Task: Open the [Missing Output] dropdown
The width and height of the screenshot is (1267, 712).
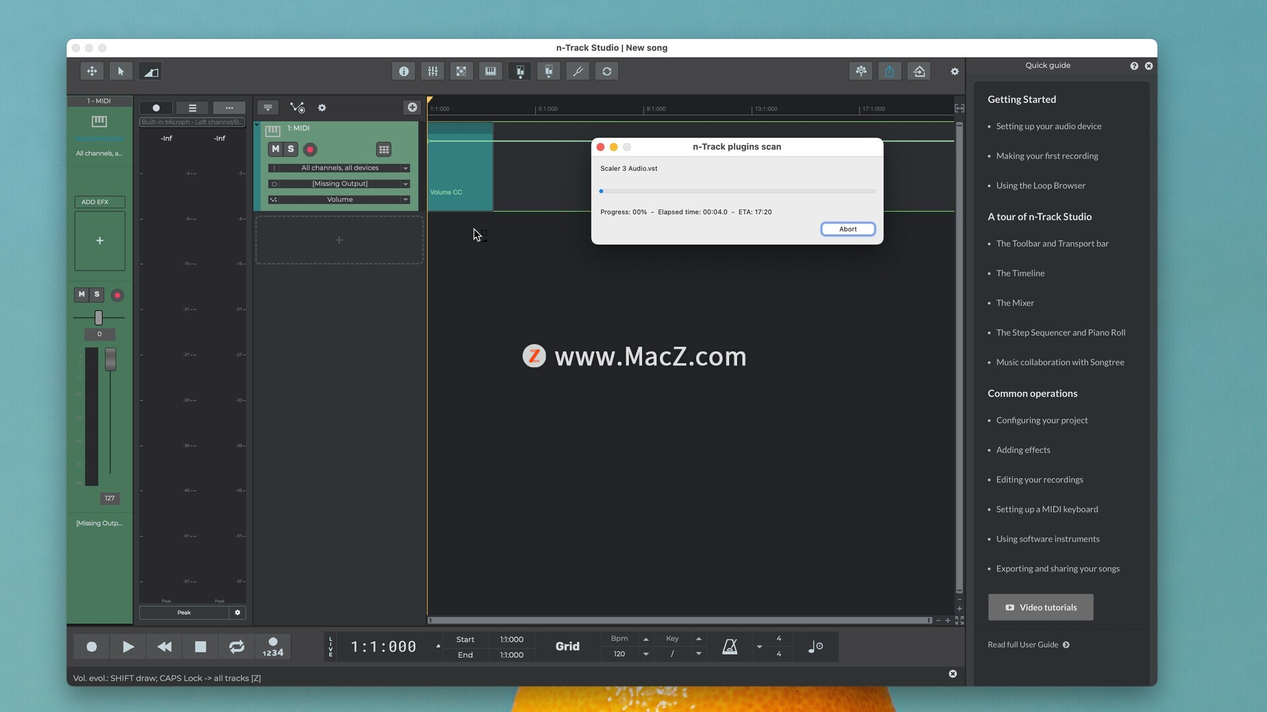Action: coord(339,184)
